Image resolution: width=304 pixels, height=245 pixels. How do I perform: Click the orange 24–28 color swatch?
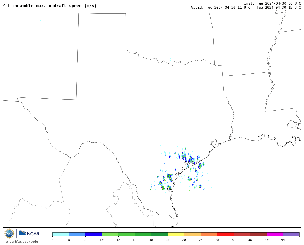point(209,234)
